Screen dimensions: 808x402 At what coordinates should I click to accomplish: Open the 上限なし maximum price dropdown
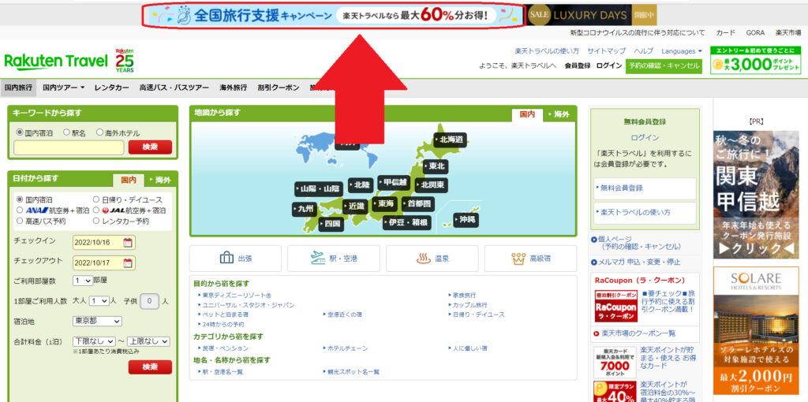148,341
